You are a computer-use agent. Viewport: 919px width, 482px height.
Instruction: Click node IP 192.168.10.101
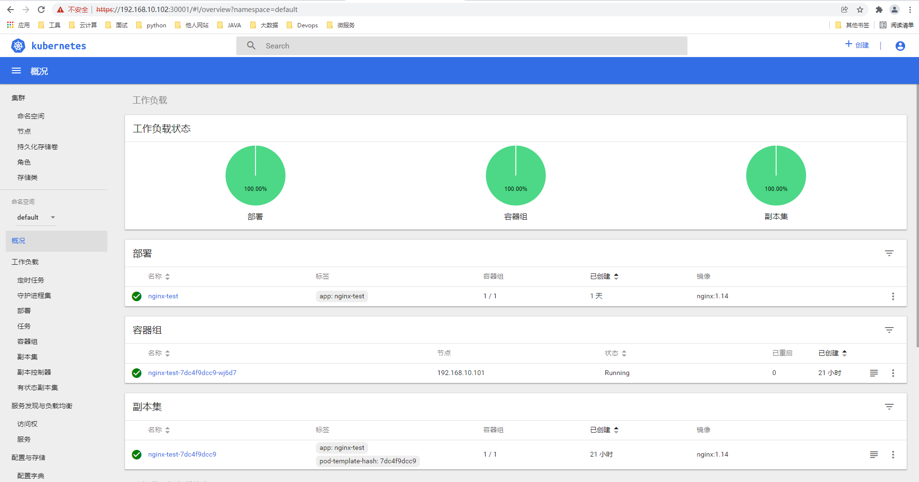461,373
